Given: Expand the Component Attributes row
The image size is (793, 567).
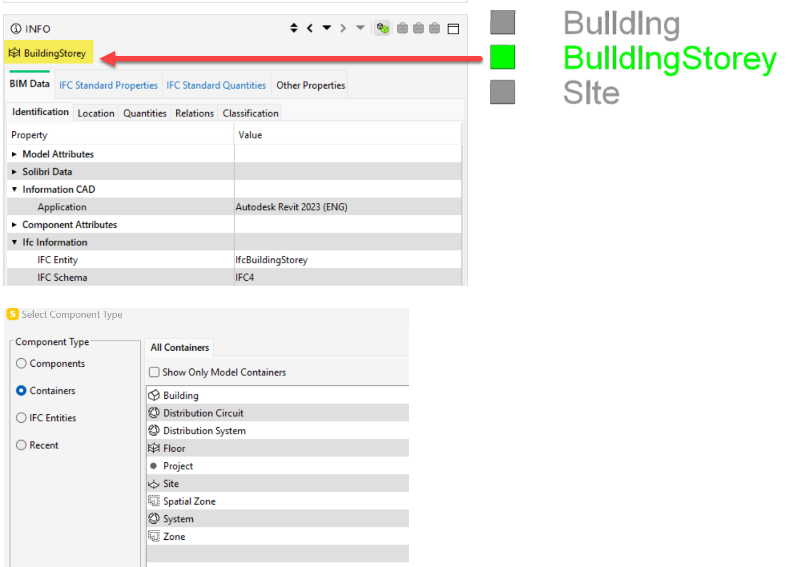Looking at the screenshot, I should [14, 225].
